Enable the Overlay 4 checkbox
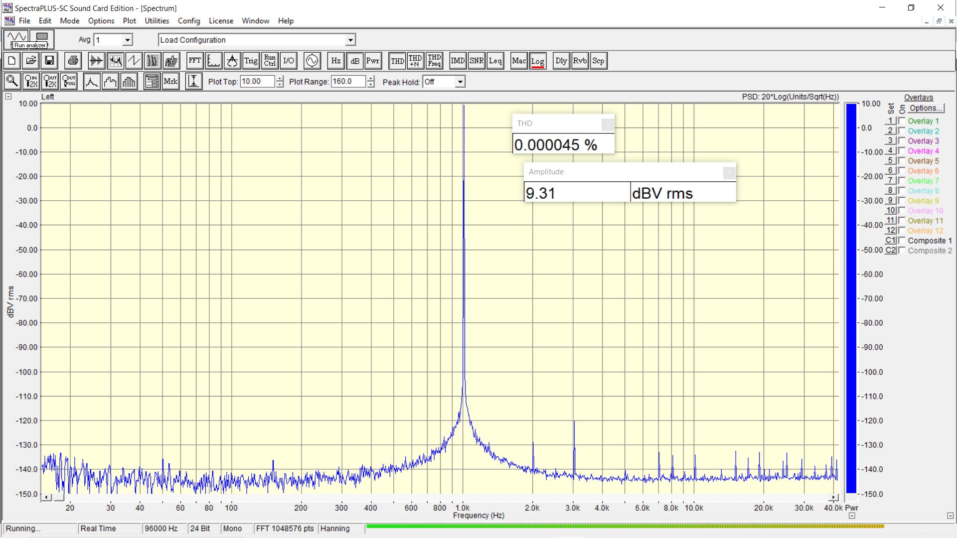The image size is (957, 538). [x=902, y=151]
